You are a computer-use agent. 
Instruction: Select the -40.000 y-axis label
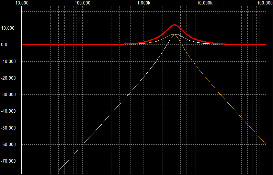point(8,111)
